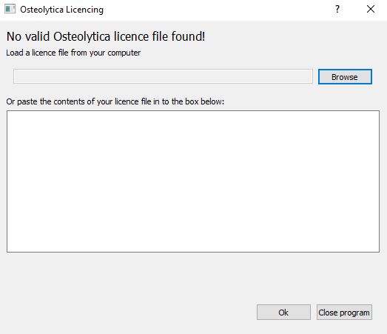Image resolution: width=387 pixels, height=334 pixels.
Task: Close the Osteolytica Licencing dialog
Action: click(371, 9)
